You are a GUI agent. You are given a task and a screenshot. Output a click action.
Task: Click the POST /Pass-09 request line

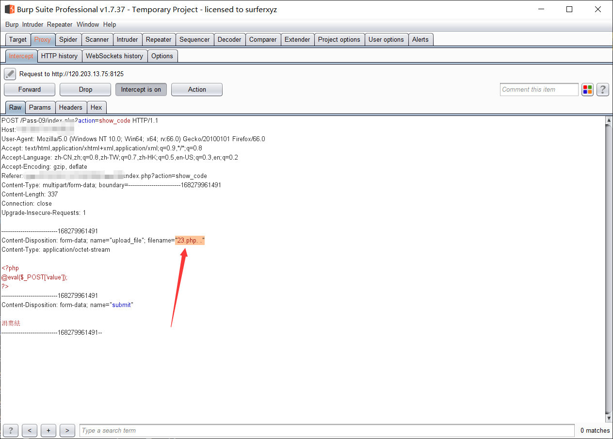[80, 121]
